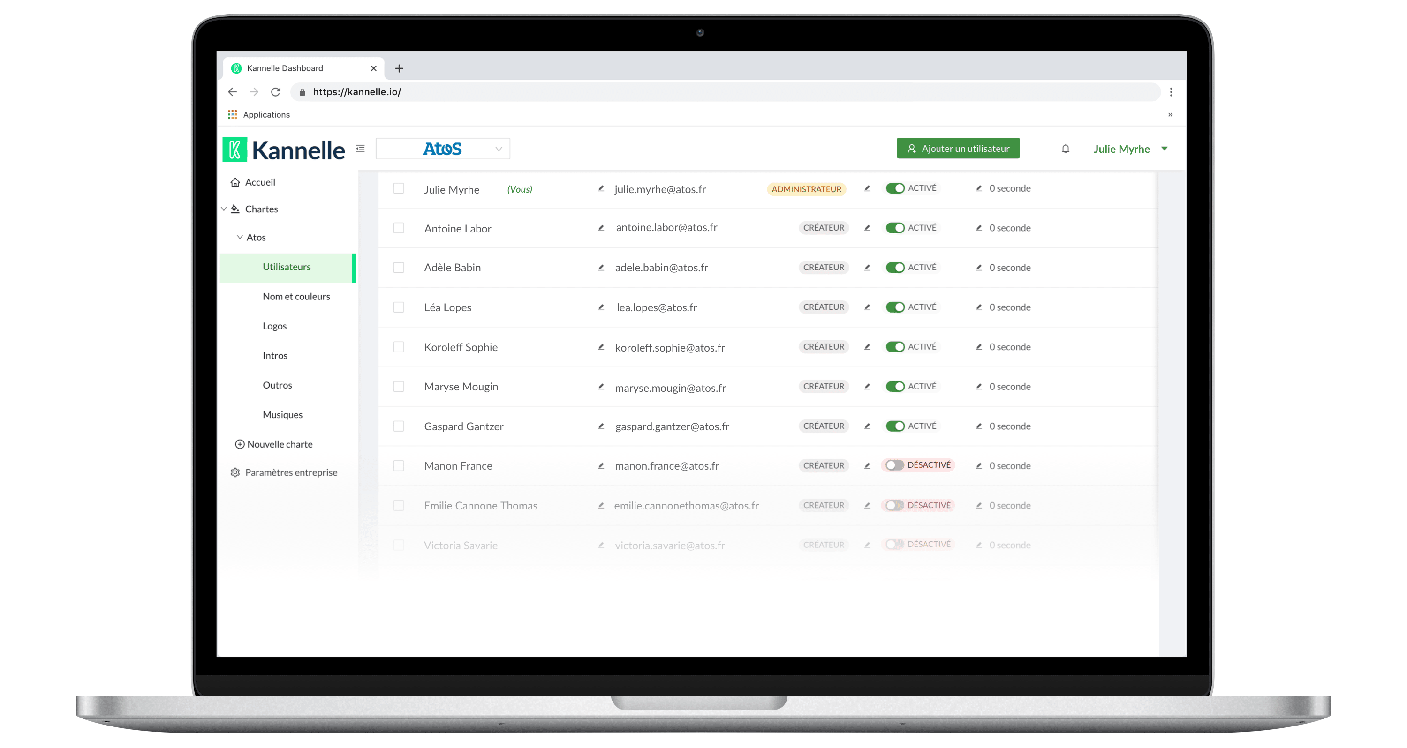This screenshot has height=748, width=1407.
Task: Select the Musiques sidebar item
Action: point(282,414)
